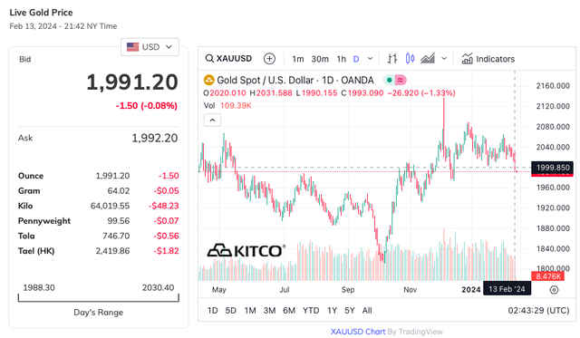Click the Day's Range bar
The width and height of the screenshot is (580, 338).
click(99, 298)
